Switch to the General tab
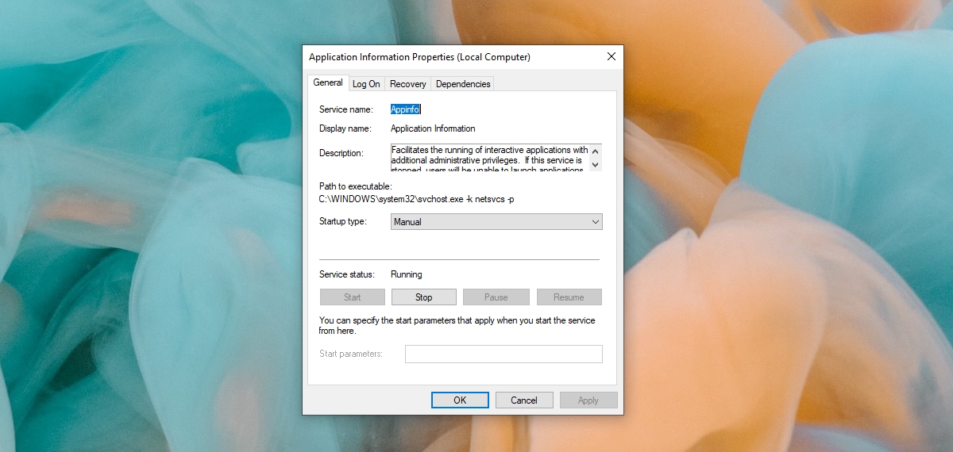Screen dimensions: 953x452 click(x=328, y=82)
